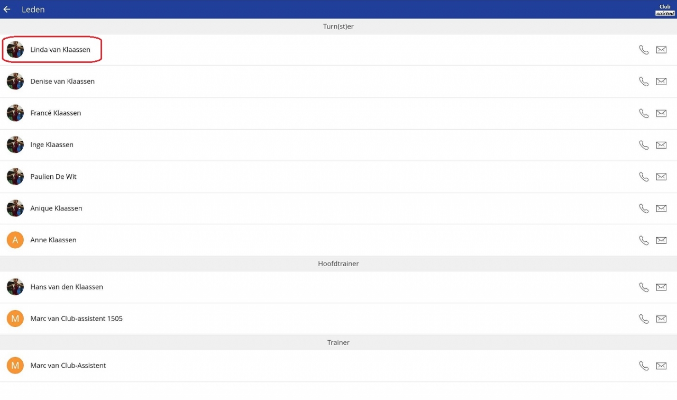Email Francé Klaassen via envelope icon
The image size is (677, 400).
click(661, 113)
